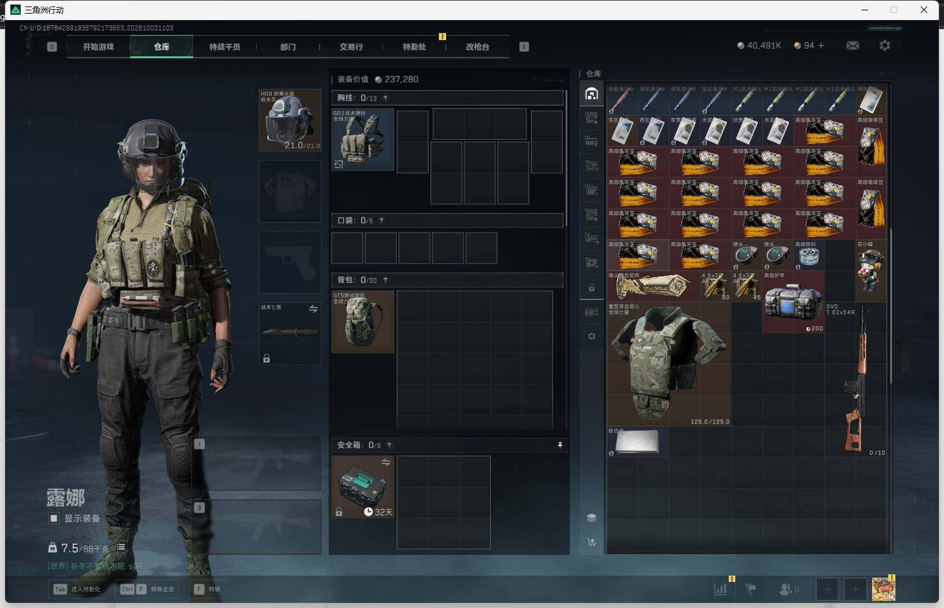Click the cart quick-sell icon
The height and width of the screenshot is (608, 944).
pyautogui.click(x=591, y=543)
